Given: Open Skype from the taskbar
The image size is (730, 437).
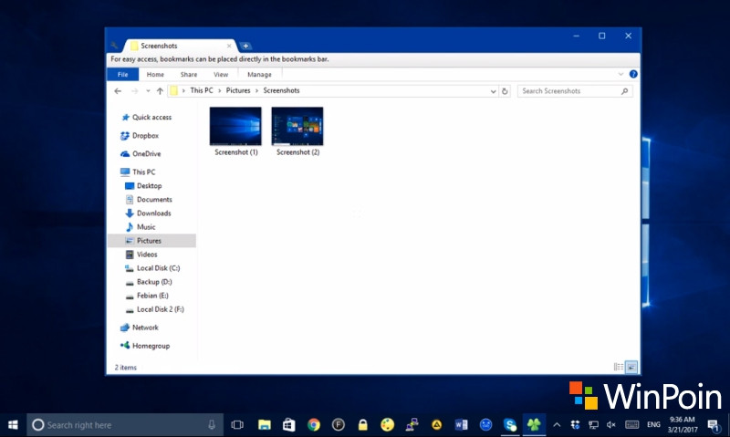Looking at the screenshot, I should tap(510, 425).
